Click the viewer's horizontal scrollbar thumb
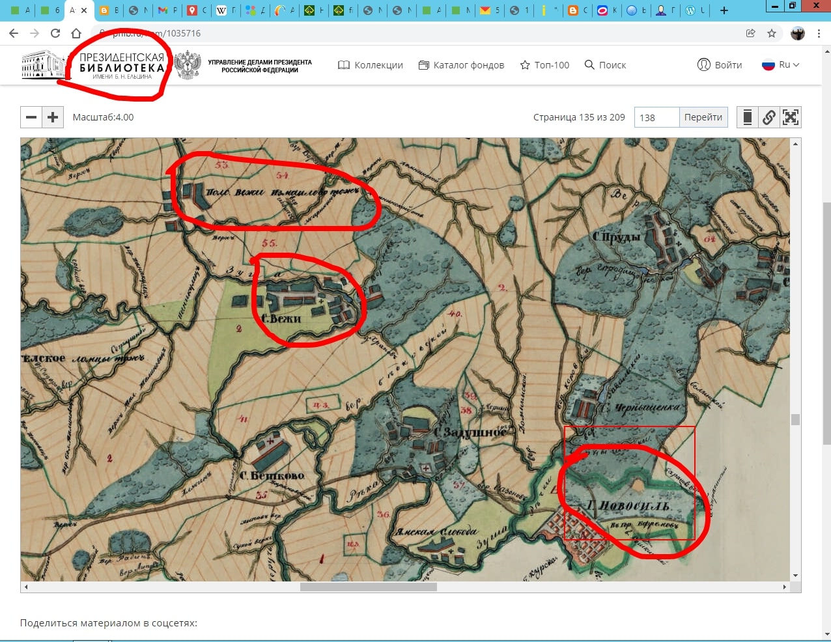 pos(369,587)
